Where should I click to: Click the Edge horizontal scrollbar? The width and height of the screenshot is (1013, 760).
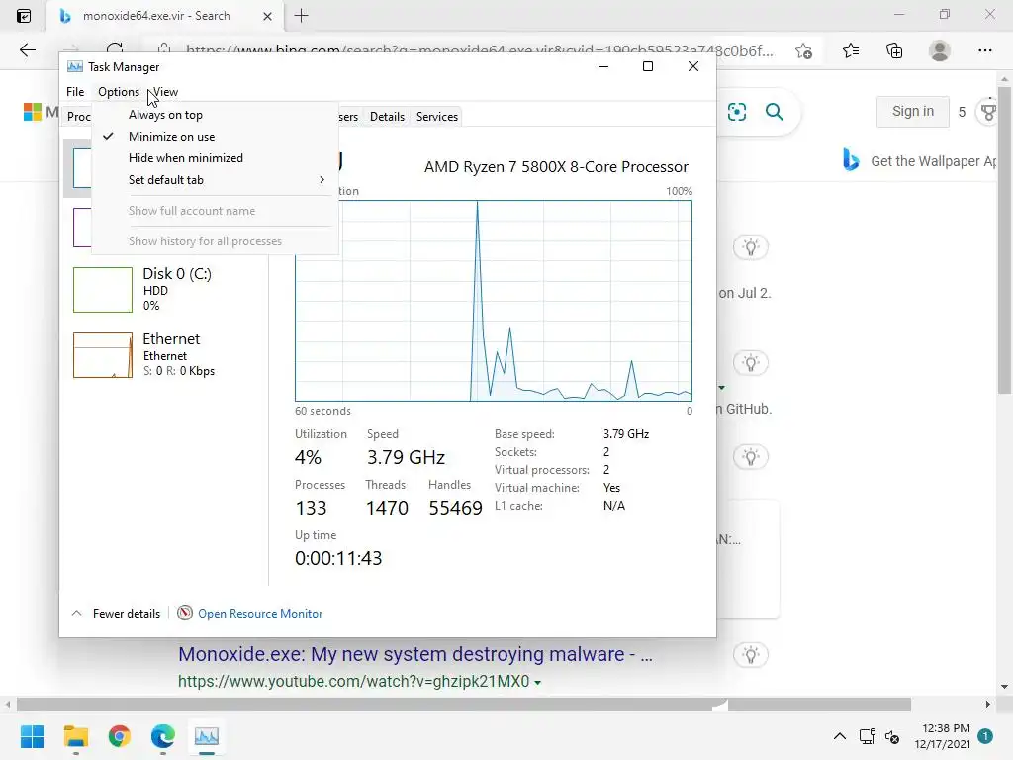click(463, 704)
